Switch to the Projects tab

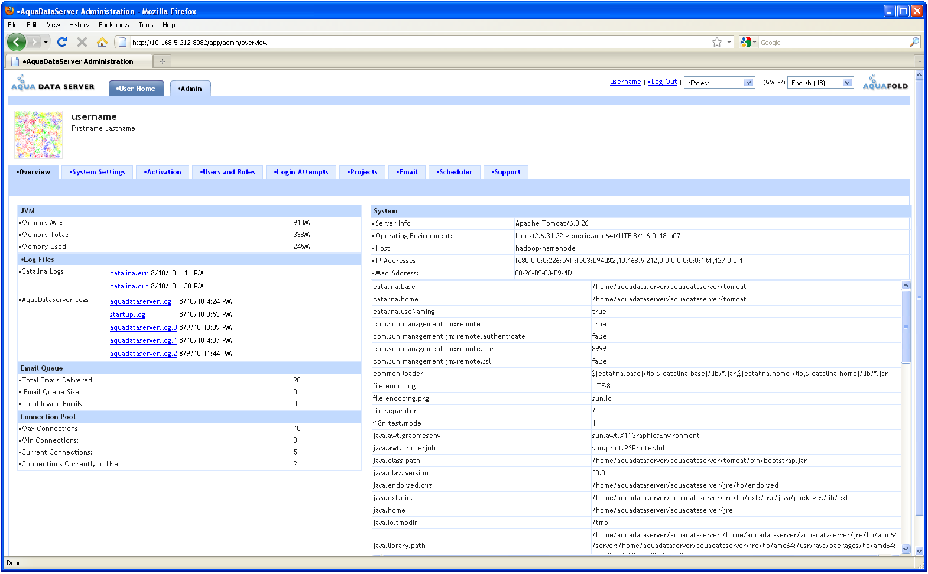tap(362, 172)
